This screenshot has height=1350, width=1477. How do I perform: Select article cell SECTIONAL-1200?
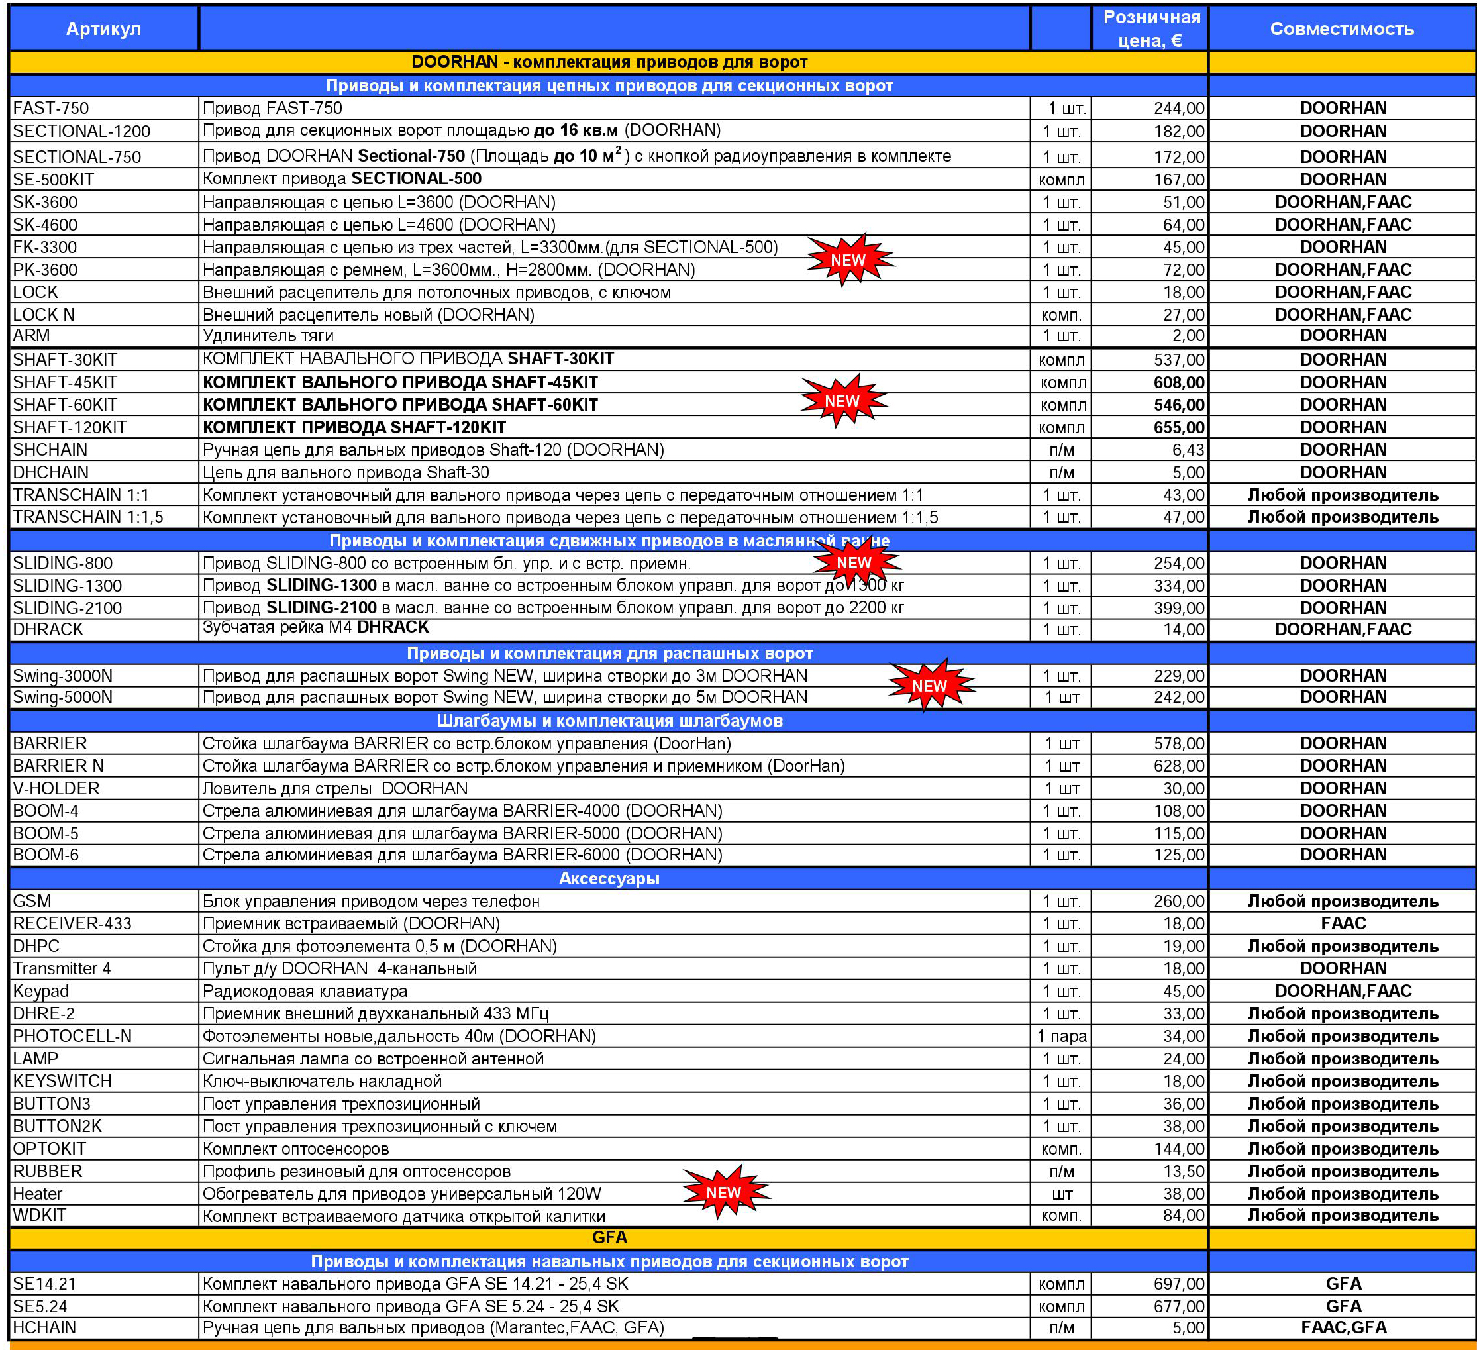click(103, 131)
